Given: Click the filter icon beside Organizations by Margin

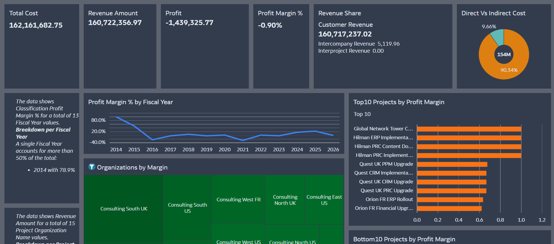Looking at the screenshot, I should 92,167.
